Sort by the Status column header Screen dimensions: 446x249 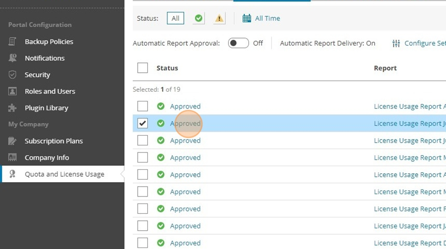click(x=167, y=68)
